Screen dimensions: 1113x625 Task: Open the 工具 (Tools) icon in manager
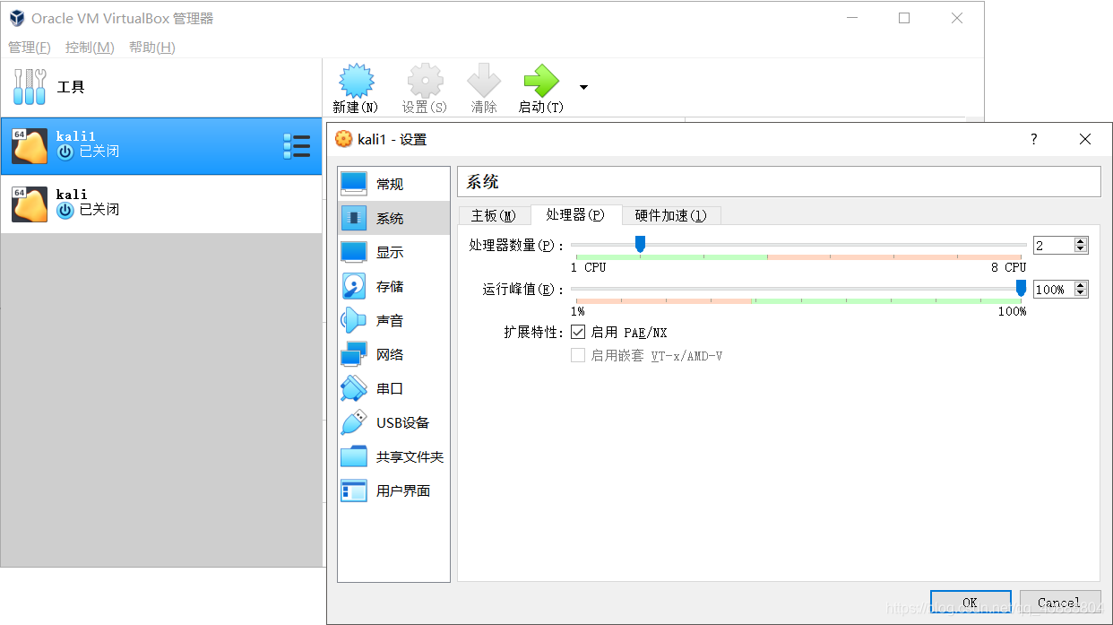30,87
